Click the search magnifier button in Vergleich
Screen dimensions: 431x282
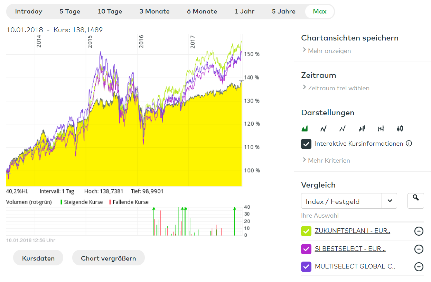(x=416, y=201)
